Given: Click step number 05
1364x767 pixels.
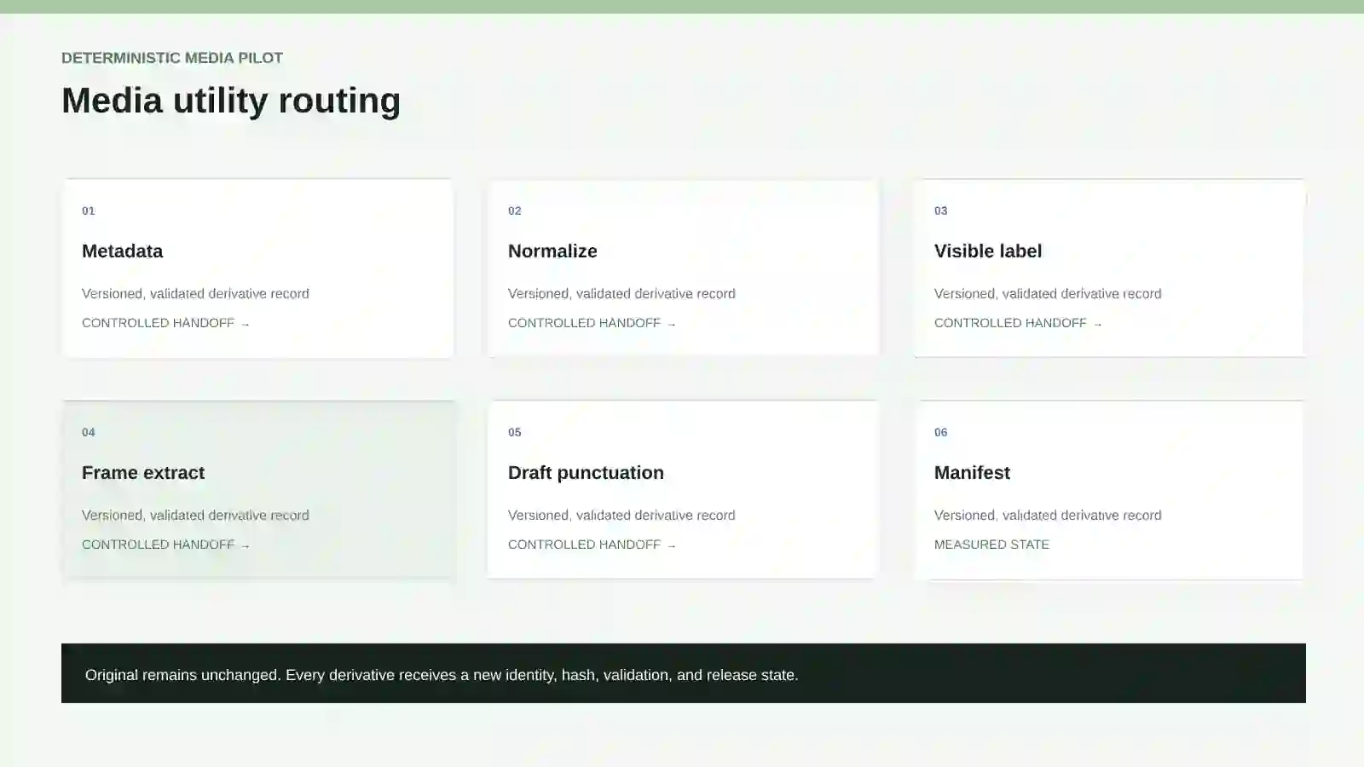Looking at the screenshot, I should point(515,432).
